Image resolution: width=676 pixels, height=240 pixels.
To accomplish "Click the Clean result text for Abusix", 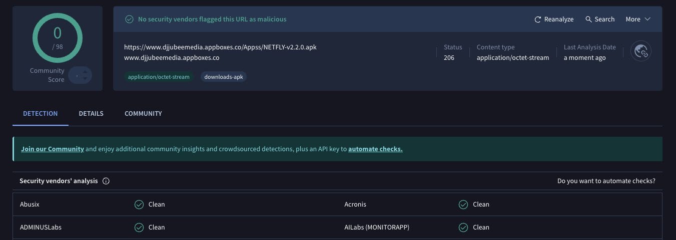I will (157, 204).
